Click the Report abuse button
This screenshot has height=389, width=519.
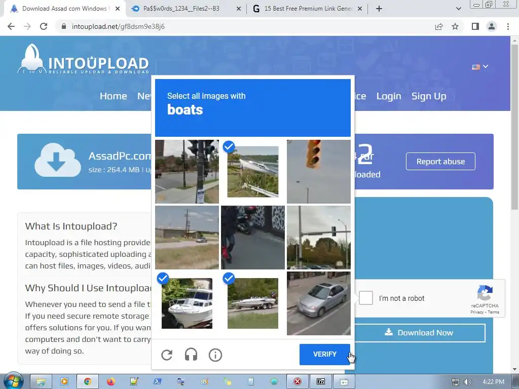tap(440, 162)
